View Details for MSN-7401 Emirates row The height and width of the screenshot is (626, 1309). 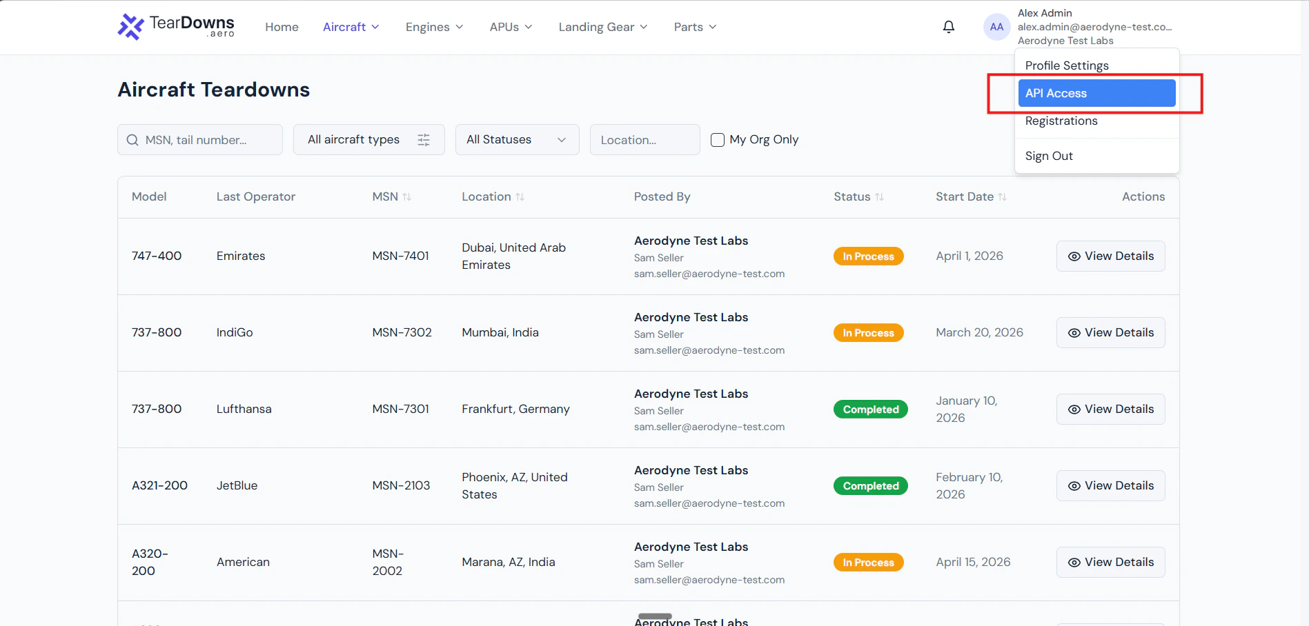click(1110, 256)
